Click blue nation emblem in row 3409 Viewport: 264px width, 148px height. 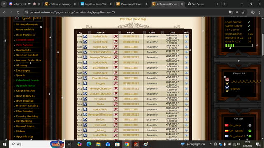(85, 78)
